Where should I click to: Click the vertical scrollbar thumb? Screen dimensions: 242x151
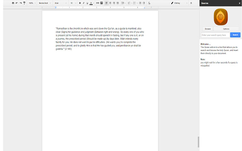pyautogui.click(x=199, y=142)
